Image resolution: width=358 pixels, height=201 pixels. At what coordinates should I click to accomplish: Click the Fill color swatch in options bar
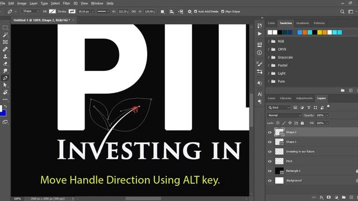click(52, 11)
